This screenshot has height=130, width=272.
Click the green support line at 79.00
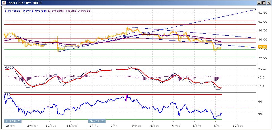coord(130,57)
